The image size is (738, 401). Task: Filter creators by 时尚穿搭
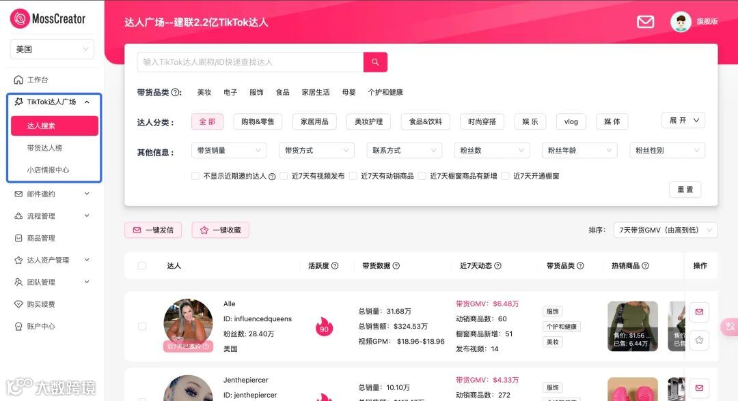pos(482,121)
